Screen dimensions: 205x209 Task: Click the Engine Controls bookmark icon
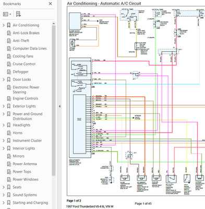pos(9,99)
